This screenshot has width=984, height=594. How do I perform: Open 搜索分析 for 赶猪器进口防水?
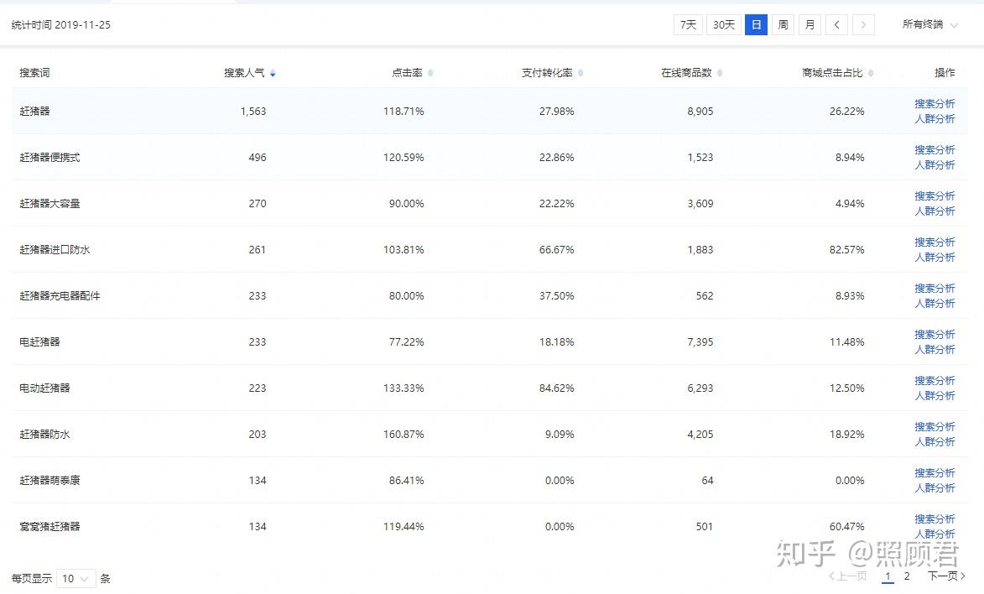pos(935,242)
